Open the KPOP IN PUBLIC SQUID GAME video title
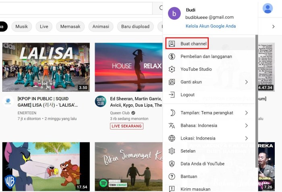This screenshot has height=192, width=282. click(x=48, y=102)
